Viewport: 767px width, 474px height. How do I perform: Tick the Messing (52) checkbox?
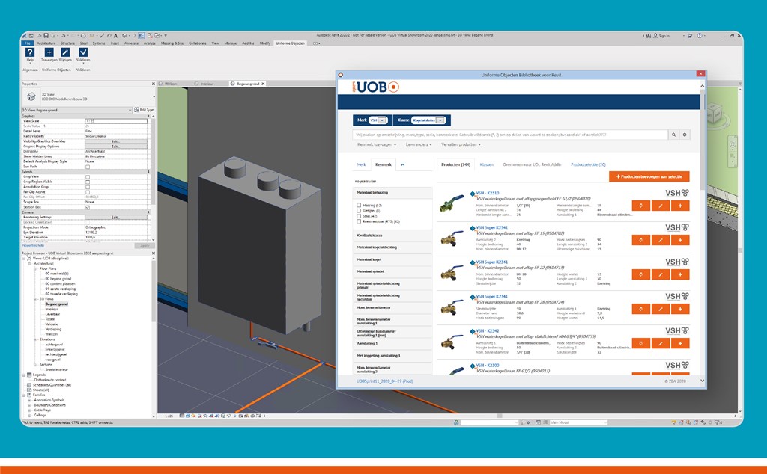click(359, 206)
